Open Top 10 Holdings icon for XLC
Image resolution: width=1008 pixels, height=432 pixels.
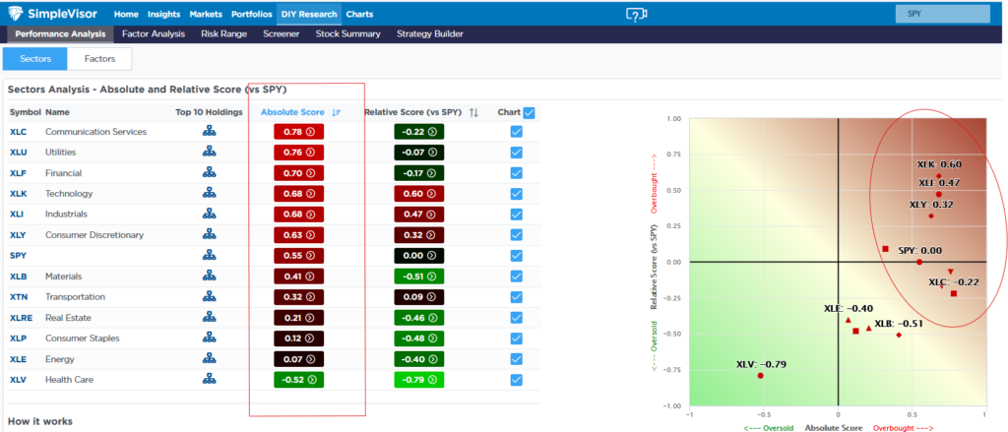209,132
